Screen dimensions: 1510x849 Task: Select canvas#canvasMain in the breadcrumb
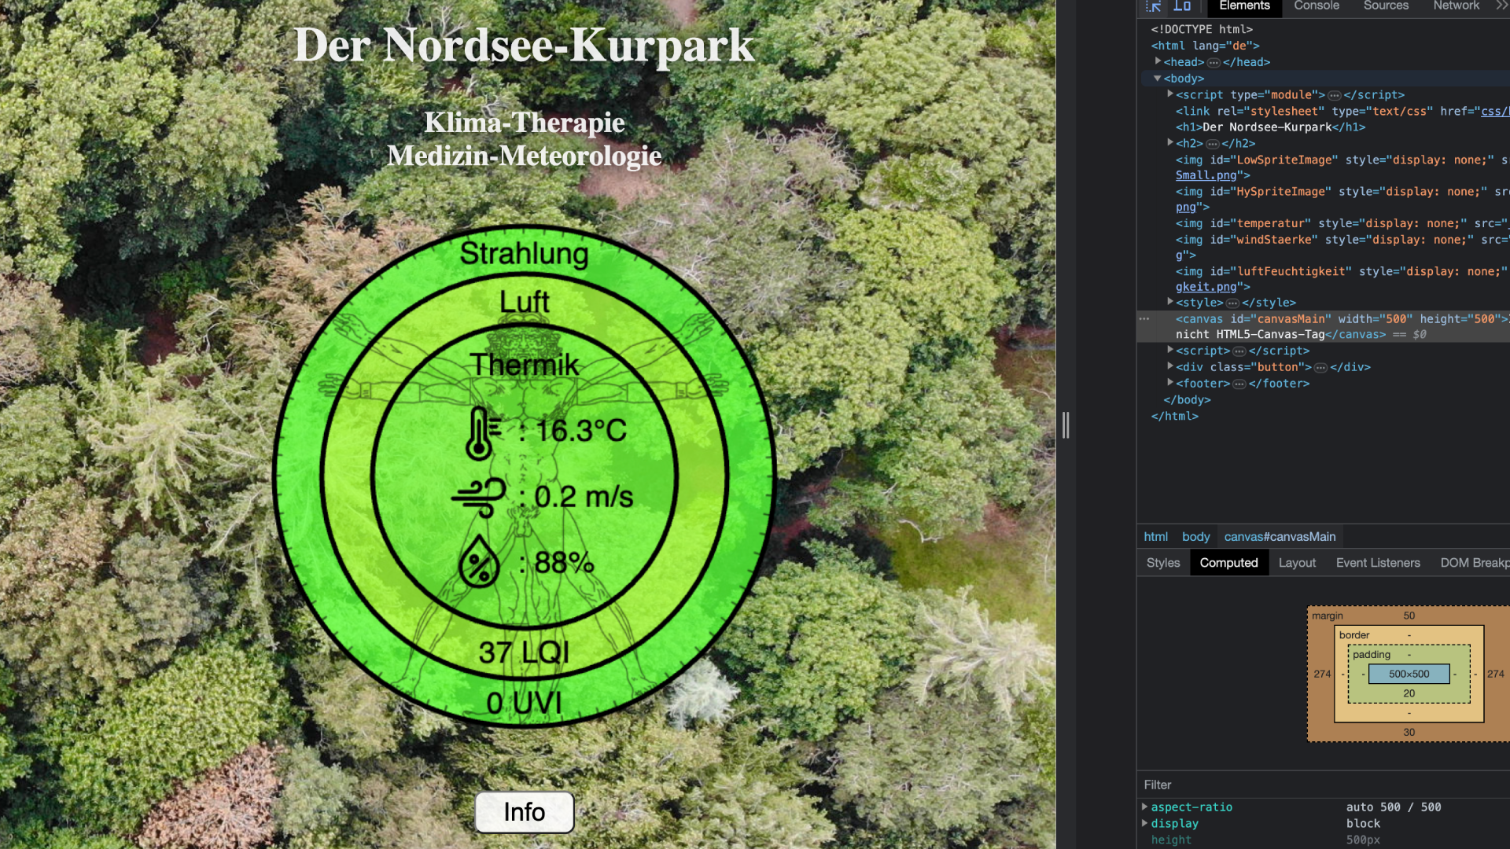pos(1280,537)
